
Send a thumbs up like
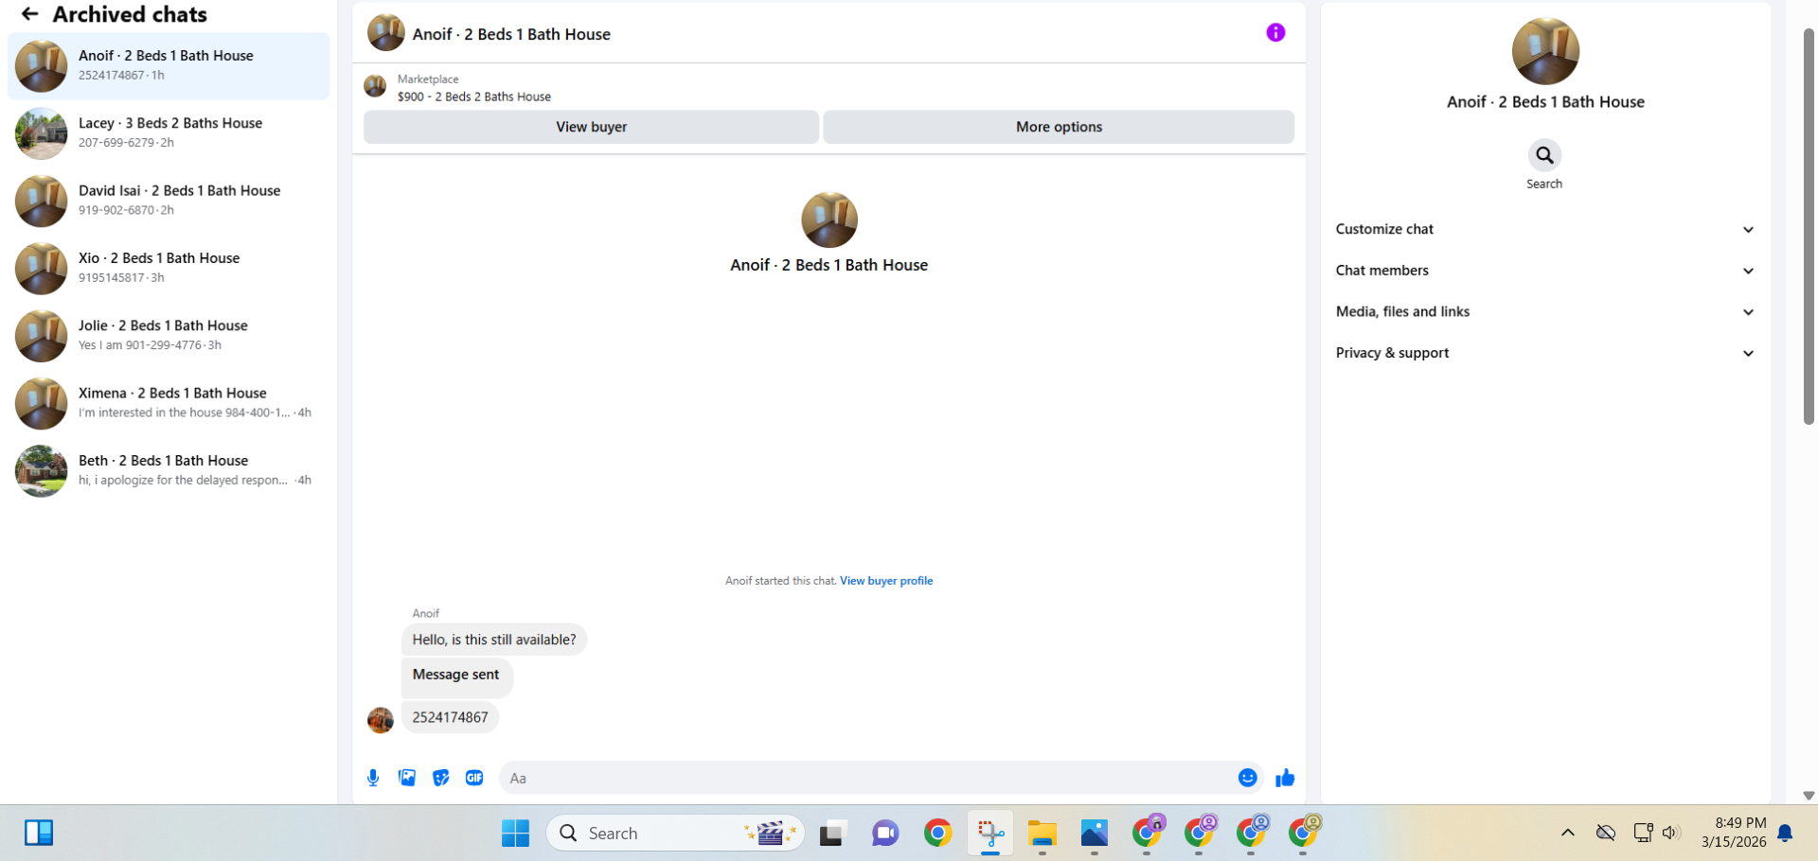(x=1285, y=778)
